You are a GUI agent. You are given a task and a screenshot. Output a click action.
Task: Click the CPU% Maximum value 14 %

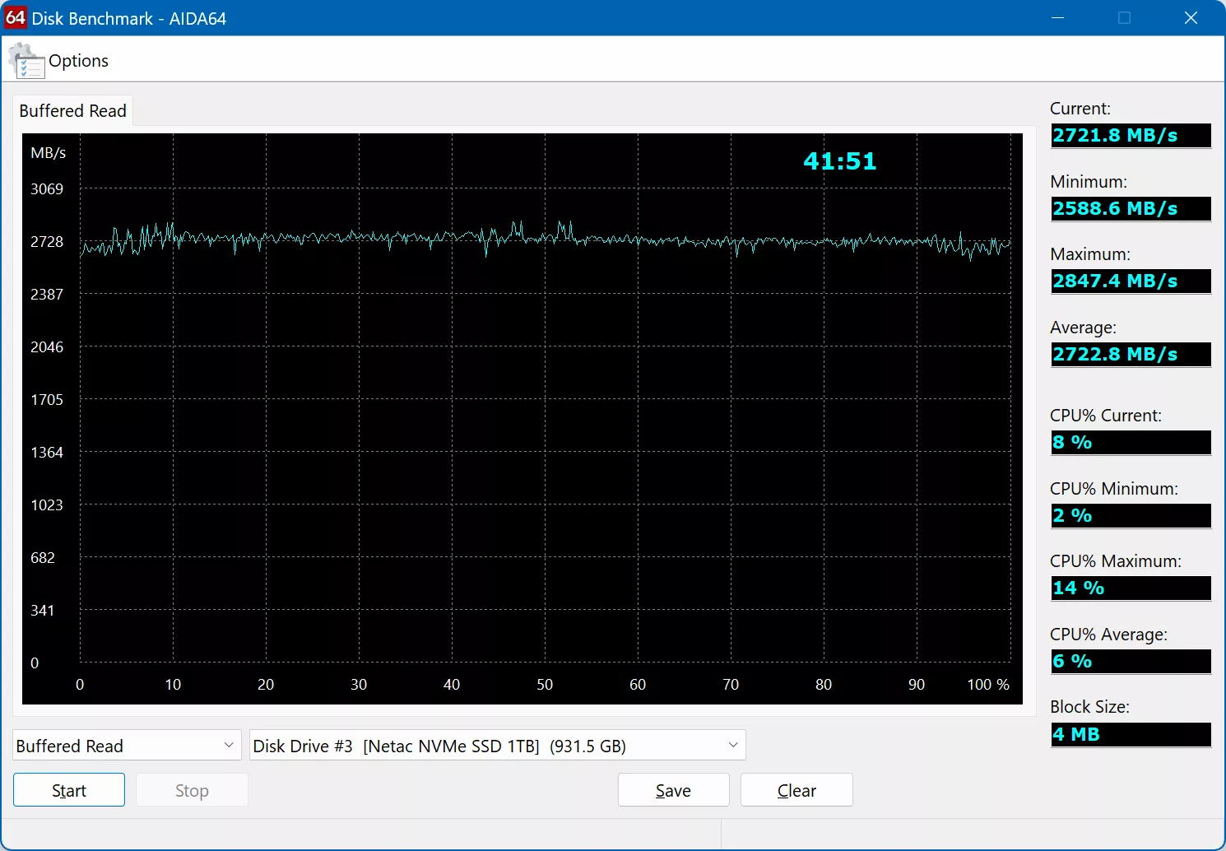1131,588
